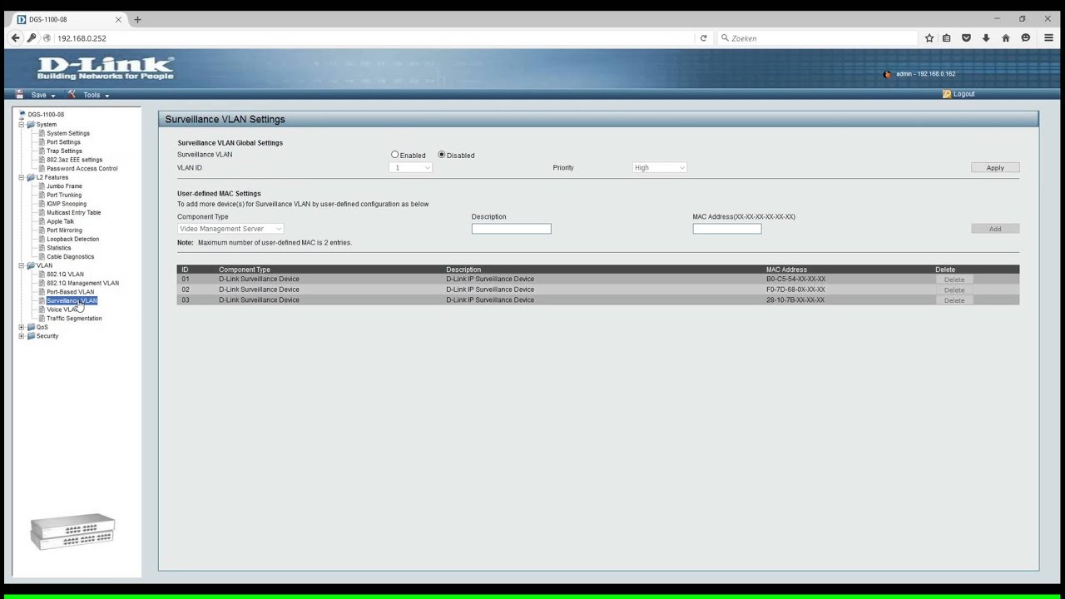Open System Settings in the tree
The height and width of the screenshot is (599, 1065).
pyautogui.click(x=68, y=133)
